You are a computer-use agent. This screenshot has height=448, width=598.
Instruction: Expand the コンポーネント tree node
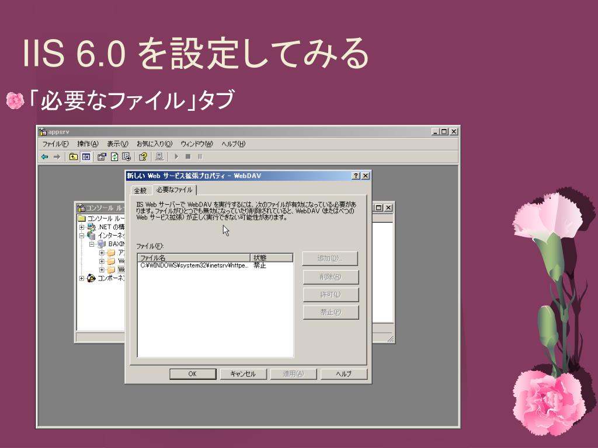pyautogui.click(x=81, y=278)
